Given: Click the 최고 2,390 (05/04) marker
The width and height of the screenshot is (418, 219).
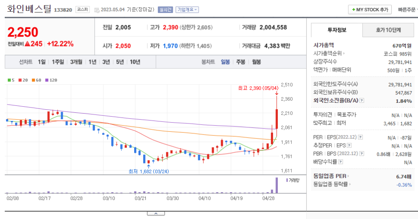Looking at the screenshot, I should pos(258,88).
